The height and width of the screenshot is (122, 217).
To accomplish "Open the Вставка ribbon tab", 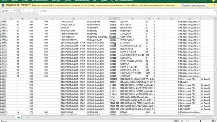I will 25,1.
